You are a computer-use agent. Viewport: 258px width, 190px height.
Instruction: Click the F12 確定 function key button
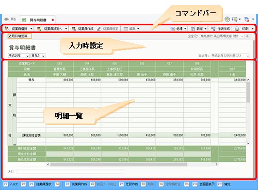point(224,184)
